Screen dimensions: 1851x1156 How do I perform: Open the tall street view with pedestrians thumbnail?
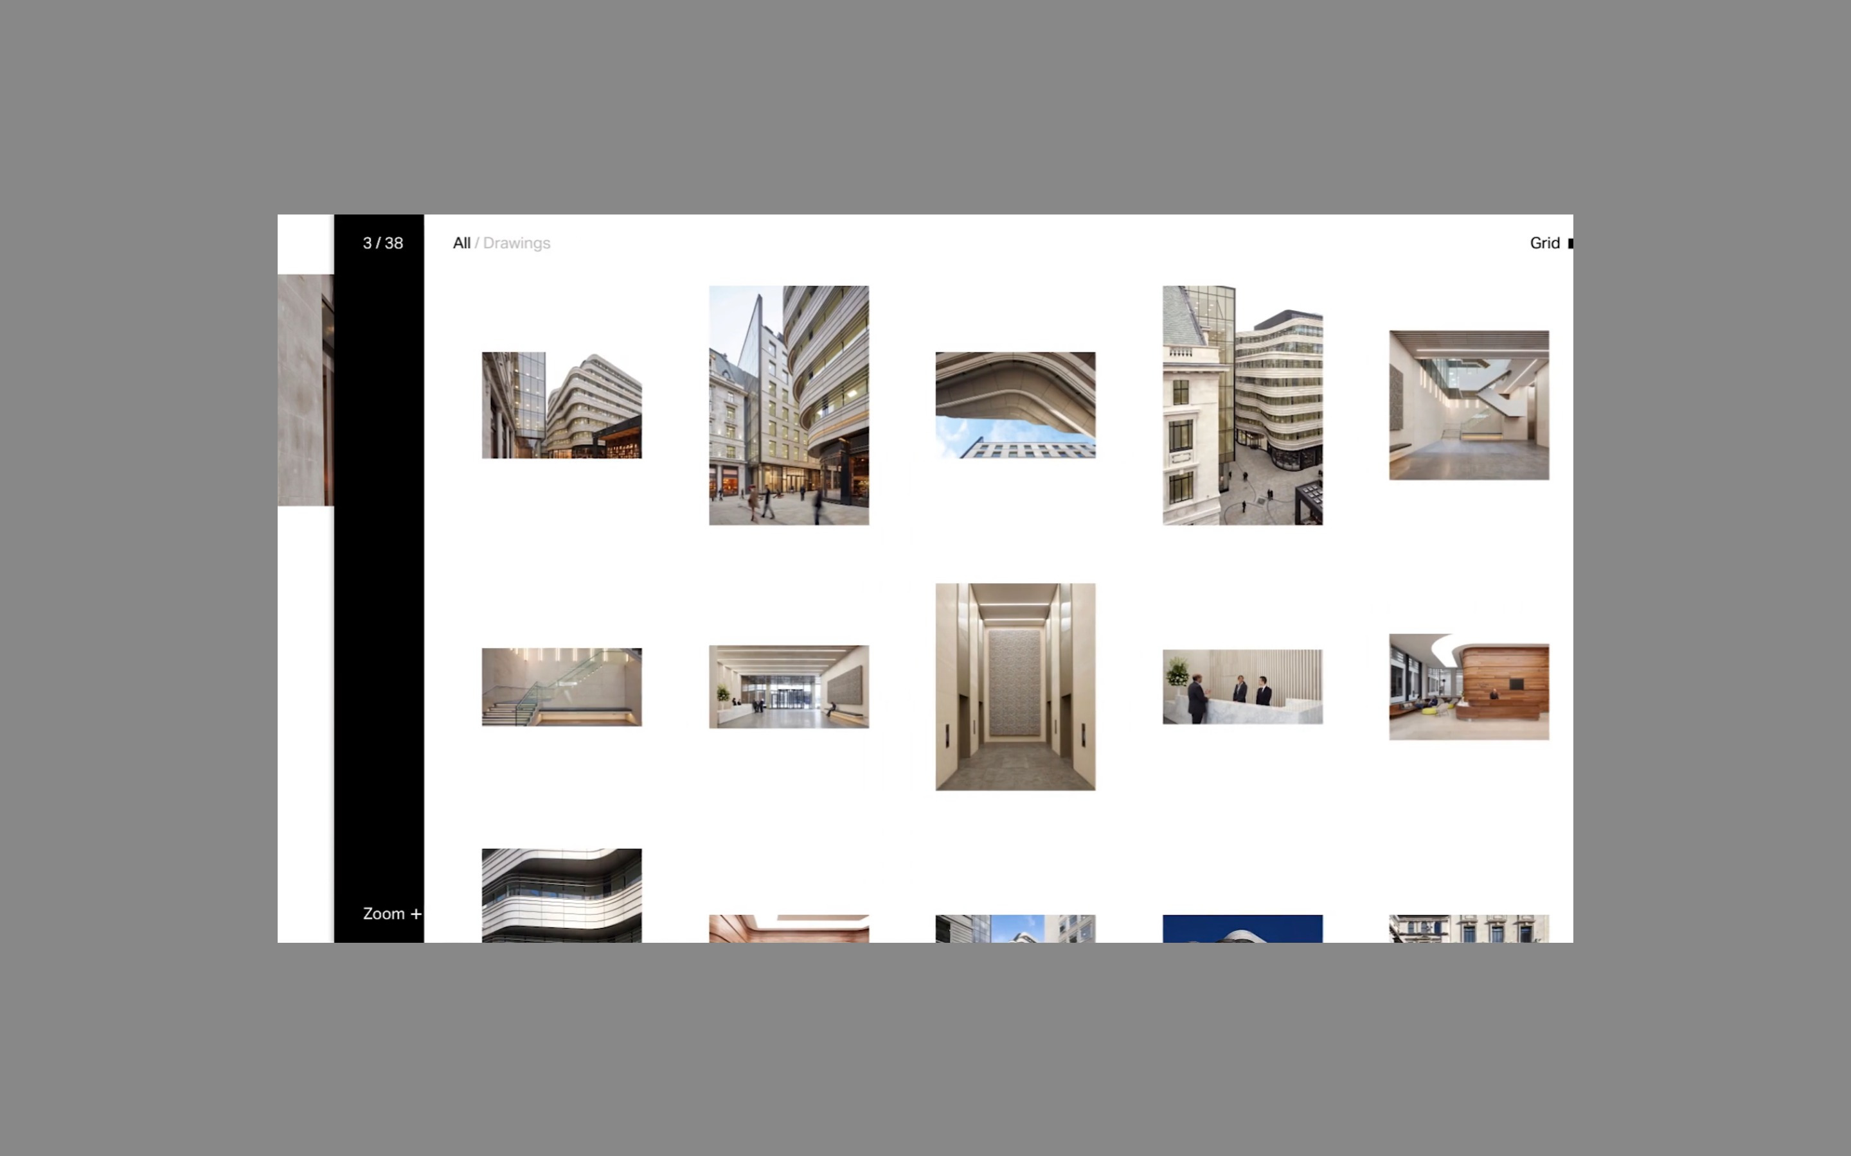coord(789,405)
